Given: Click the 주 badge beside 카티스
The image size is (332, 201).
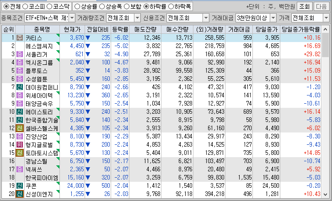Looking at the screenshot, I should [20, 37].
